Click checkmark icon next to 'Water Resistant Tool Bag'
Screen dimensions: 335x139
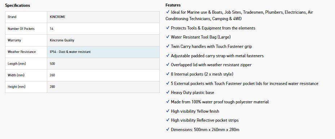pyautogui.click(x=167, y=37)
